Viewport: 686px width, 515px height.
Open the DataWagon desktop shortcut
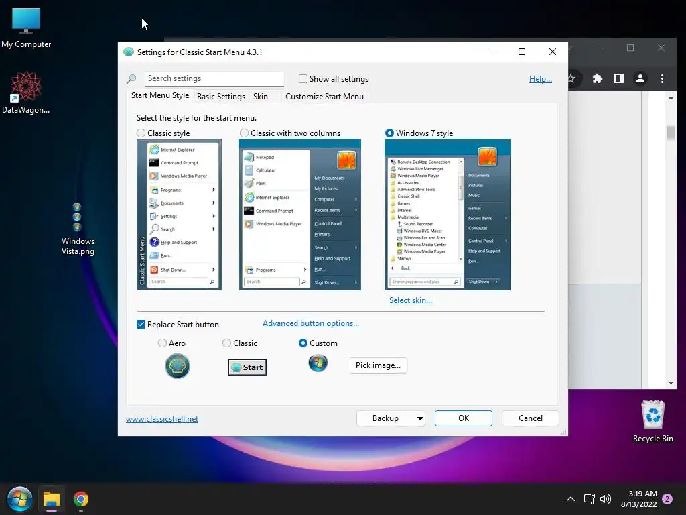[x=26, y=93]
